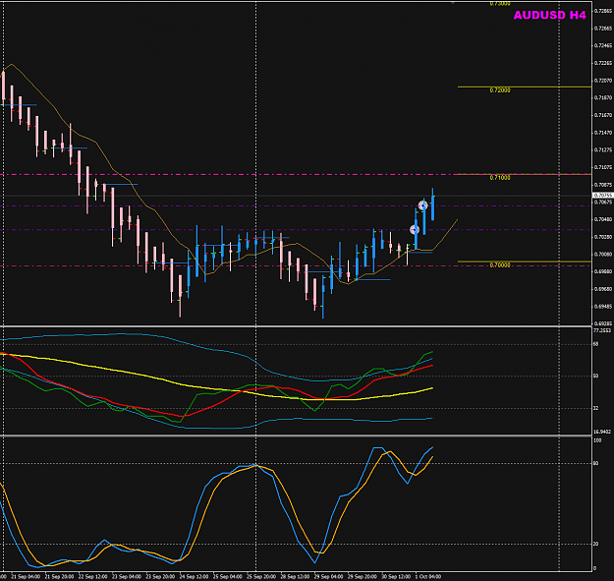Click the 22 Sep 12:00 time label
The height and width of the screenshot is (581, 614).
point(92,577)
